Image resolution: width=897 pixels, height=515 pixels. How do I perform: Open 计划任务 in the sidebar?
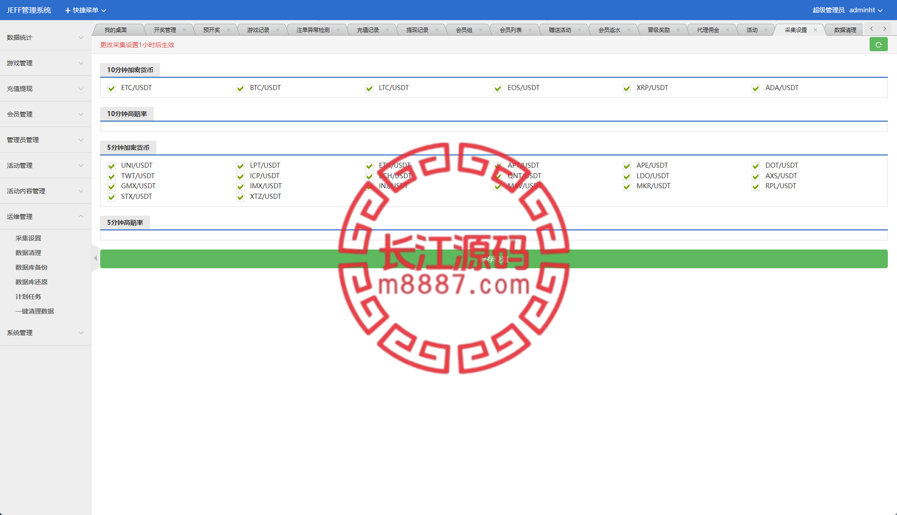[x=28, y=297]
